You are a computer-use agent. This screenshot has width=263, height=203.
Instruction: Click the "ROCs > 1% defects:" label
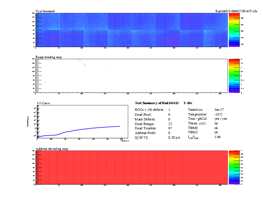point(149,109)
